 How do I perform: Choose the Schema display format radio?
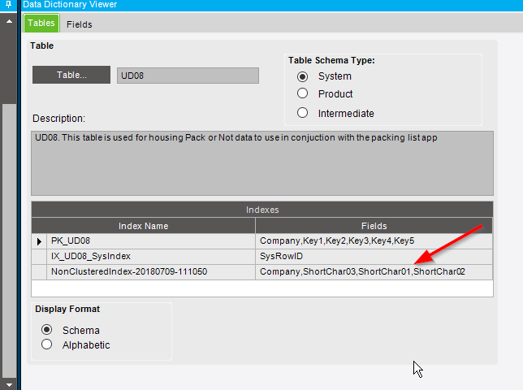click(x=47, y=330)
